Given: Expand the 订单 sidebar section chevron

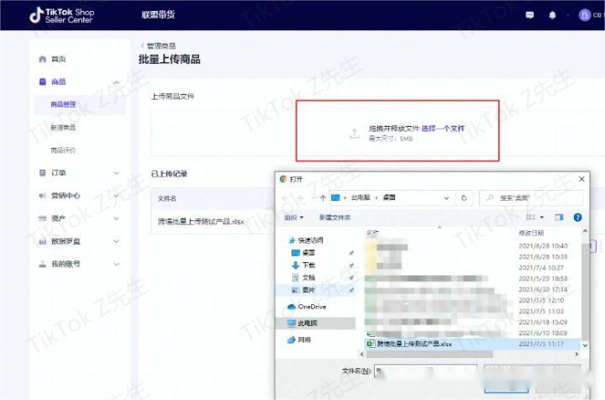Looking at the screenshot, I should click(x=117, y=173).
